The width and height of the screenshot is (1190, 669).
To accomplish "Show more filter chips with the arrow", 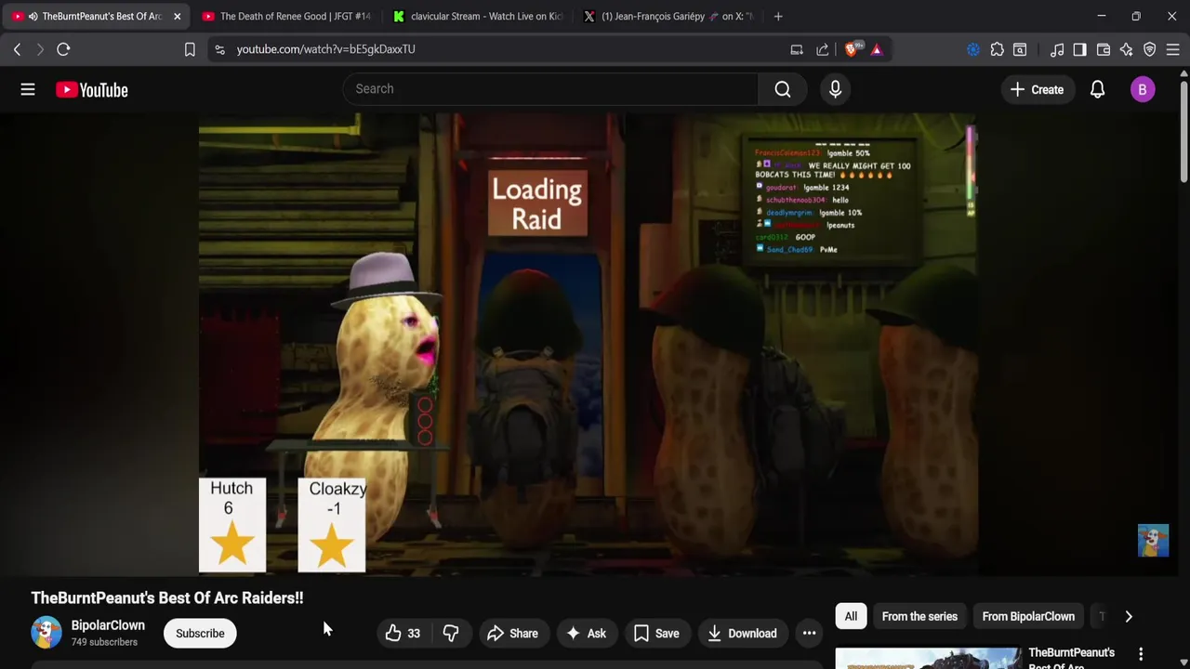I will (x=1129, y=616).
